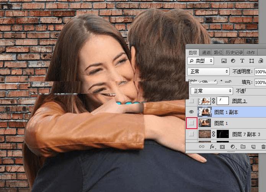Filter layers by smart object icon
Screen dimensions: 266x192
pyautogui.click(x=261, y=61)
